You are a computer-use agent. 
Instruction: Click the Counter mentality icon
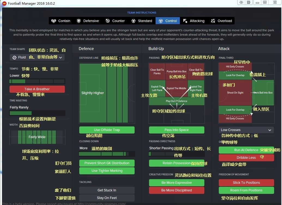click(x=108, y=21)
